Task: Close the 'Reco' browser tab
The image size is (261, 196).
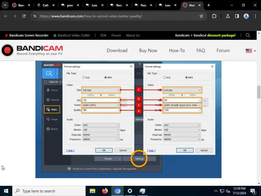Action: pos(127,5)
